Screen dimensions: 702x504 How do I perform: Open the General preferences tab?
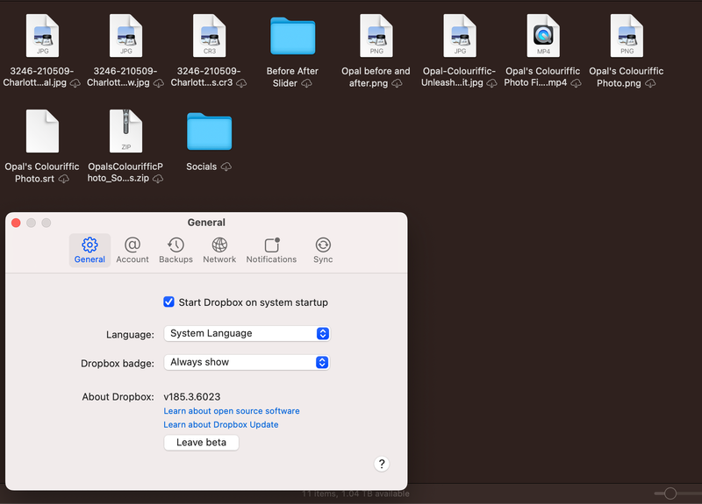pos(90,251)
